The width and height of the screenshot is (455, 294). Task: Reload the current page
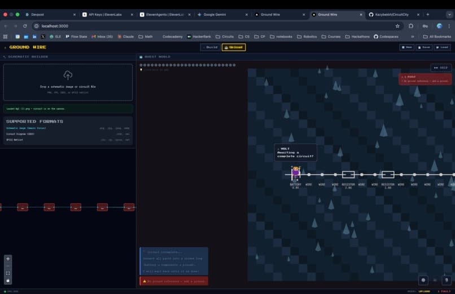[25, 26]
